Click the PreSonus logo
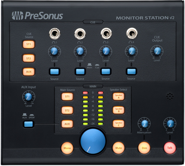Screen dimensions: 185x166 coord(37,16)
